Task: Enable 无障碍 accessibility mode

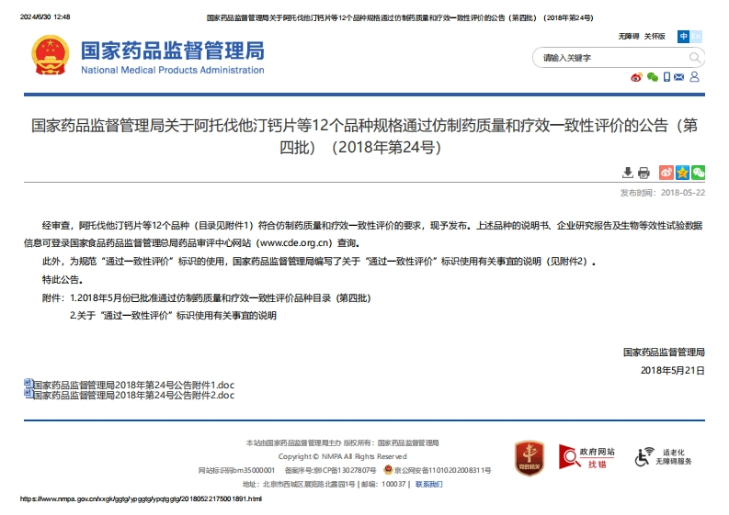Action: tap(629, 37)
